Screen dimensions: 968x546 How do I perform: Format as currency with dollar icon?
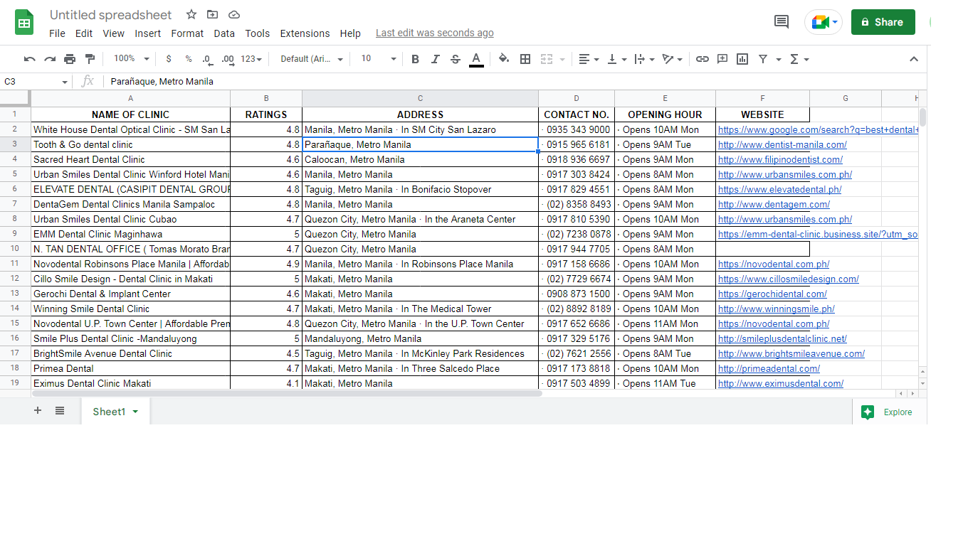[x=169, y=59]
